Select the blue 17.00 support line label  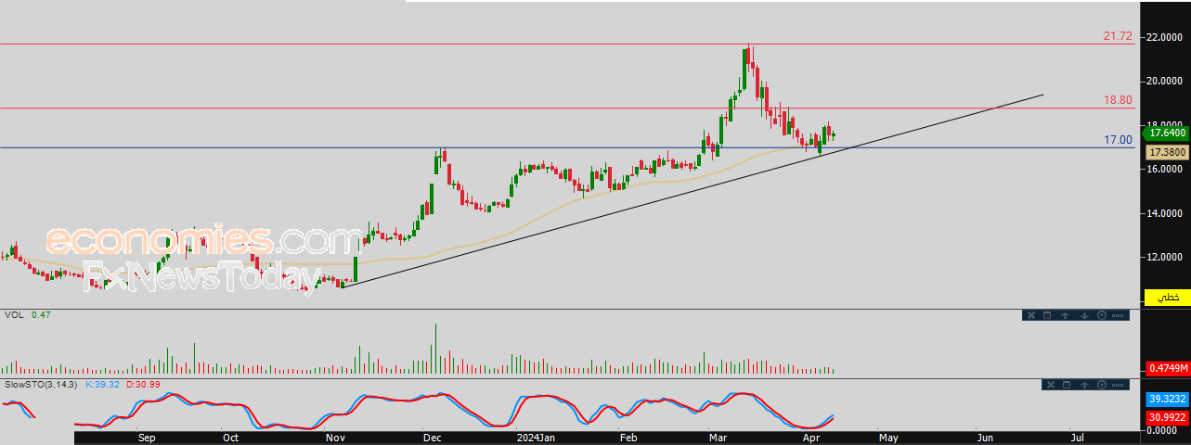[x=1117, y=140]
